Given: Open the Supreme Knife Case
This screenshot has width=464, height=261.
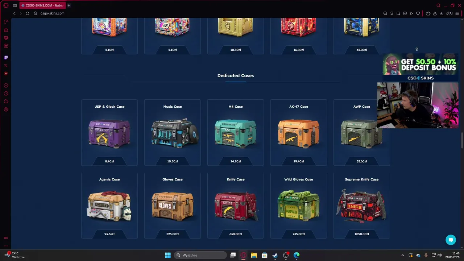Looking at the screenshot, I should (362, 205).
